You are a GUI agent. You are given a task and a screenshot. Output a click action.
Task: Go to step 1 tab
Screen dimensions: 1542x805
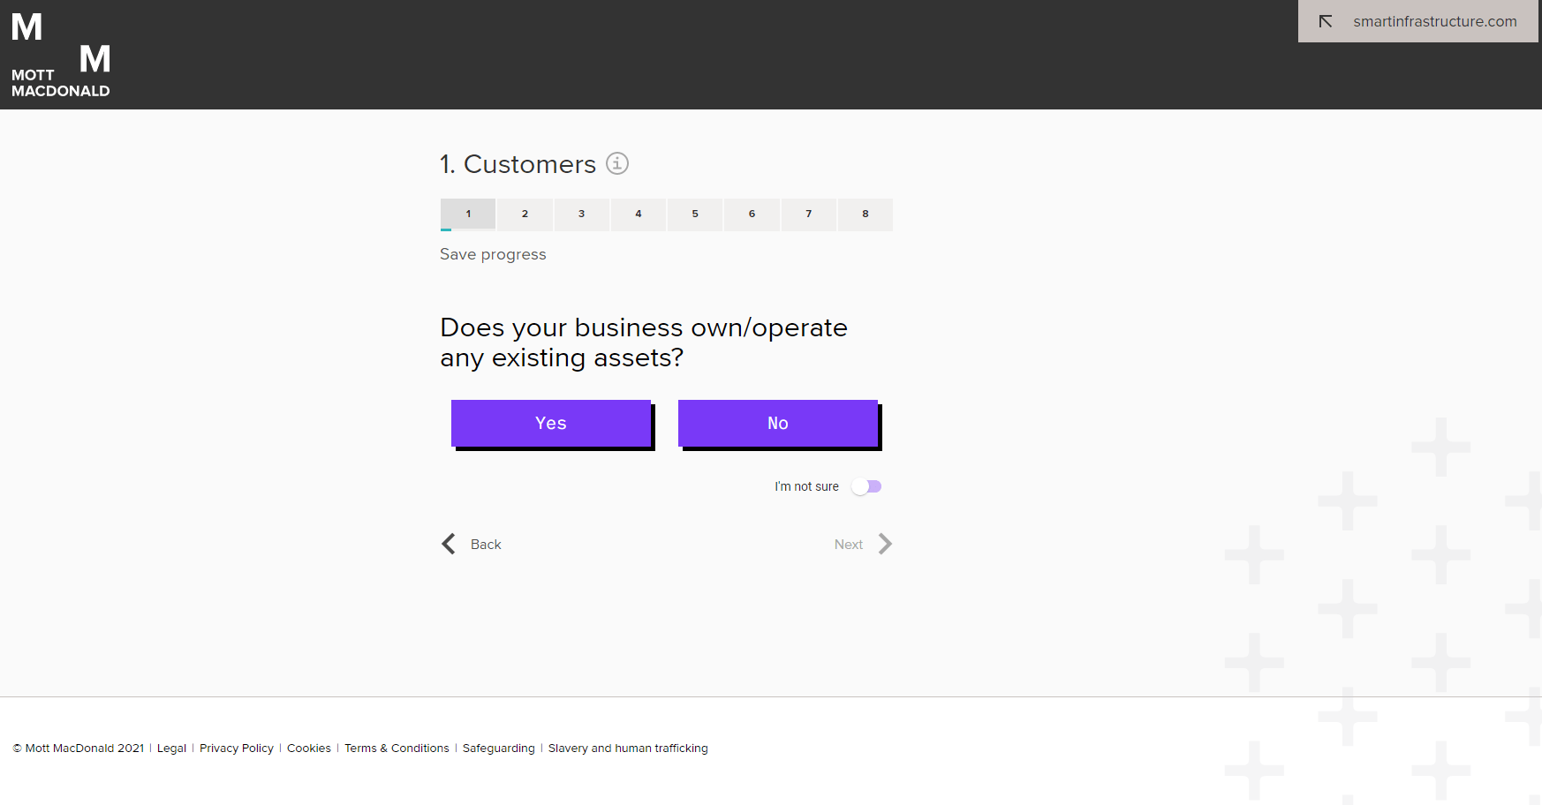(x=468, y=214)
